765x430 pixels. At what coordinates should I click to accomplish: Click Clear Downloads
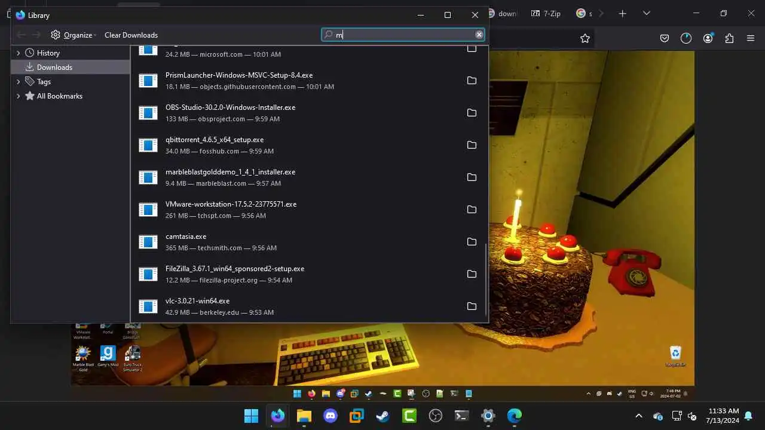[131, 35]
